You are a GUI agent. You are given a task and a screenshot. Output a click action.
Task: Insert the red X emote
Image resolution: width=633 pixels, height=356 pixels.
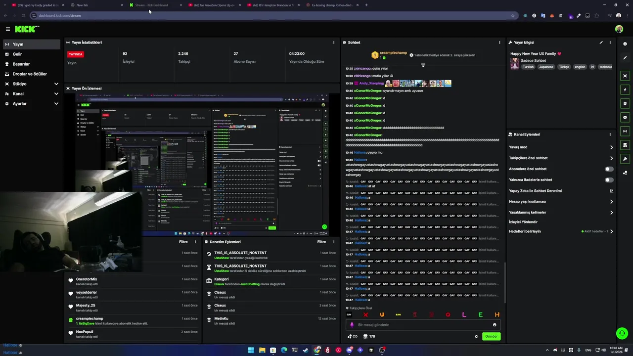pos(365,314)
